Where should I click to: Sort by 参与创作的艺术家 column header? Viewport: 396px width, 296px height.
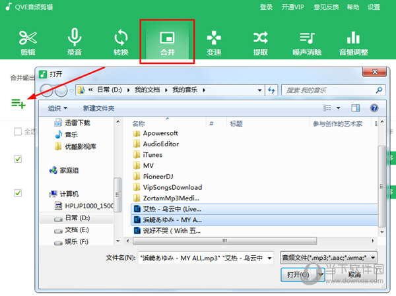pos(337,123)
